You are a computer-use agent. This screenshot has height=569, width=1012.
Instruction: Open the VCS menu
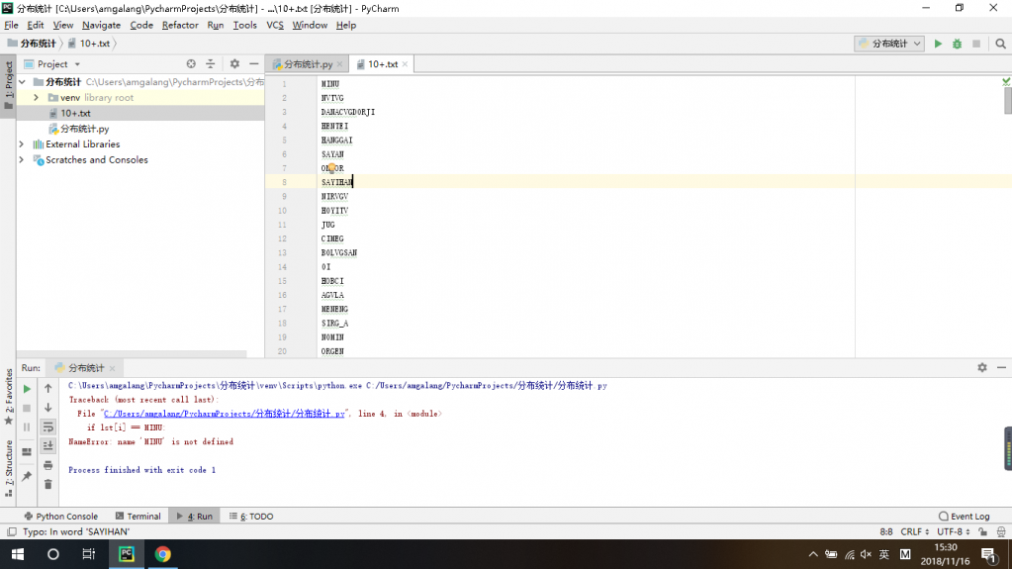click(275, 25)
